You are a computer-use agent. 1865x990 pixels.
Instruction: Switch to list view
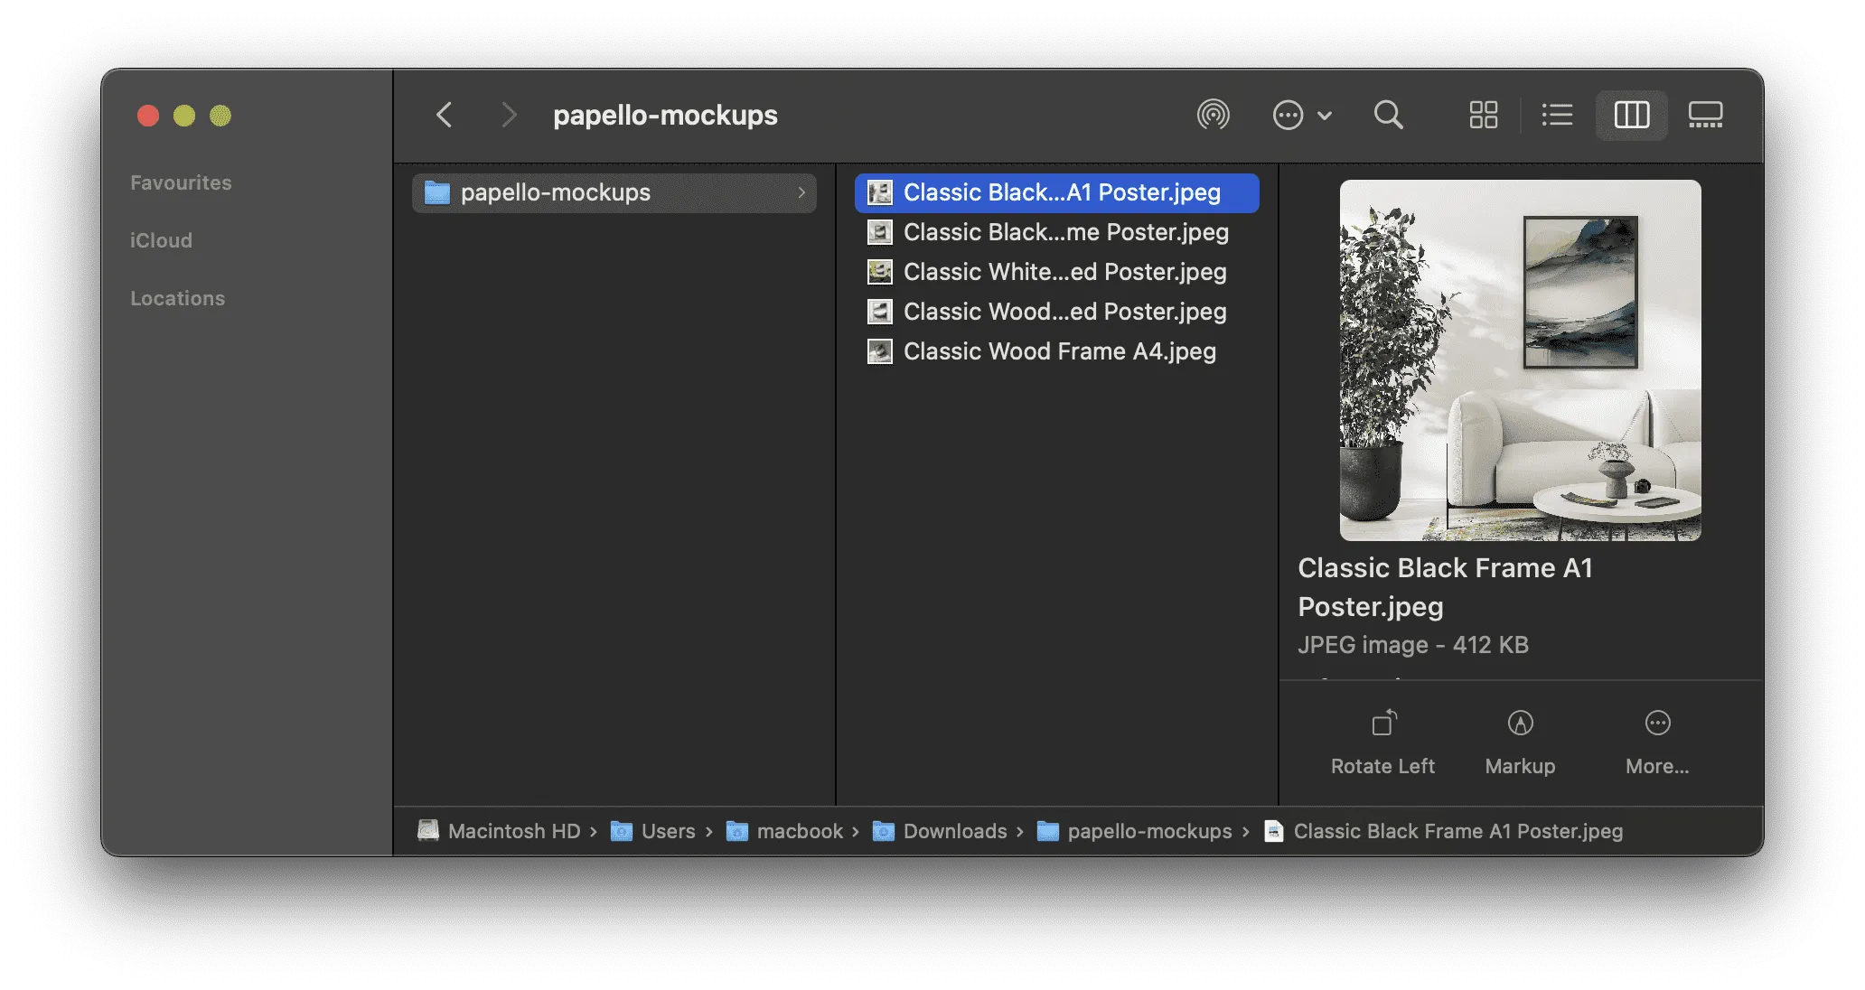point(1557,115)
